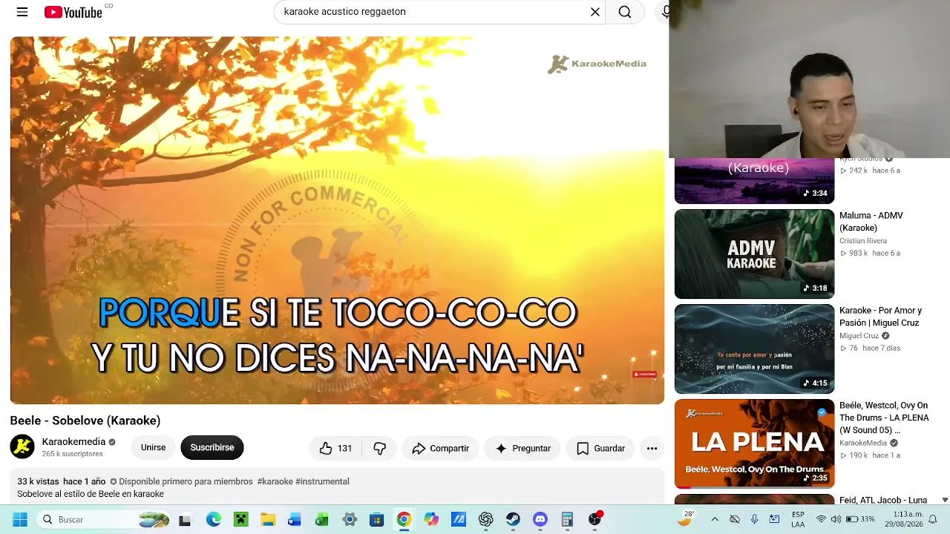Open the Maluma ADMV karaoke thumbnail
The image size is (950, 534).
[x=754, y=254]
